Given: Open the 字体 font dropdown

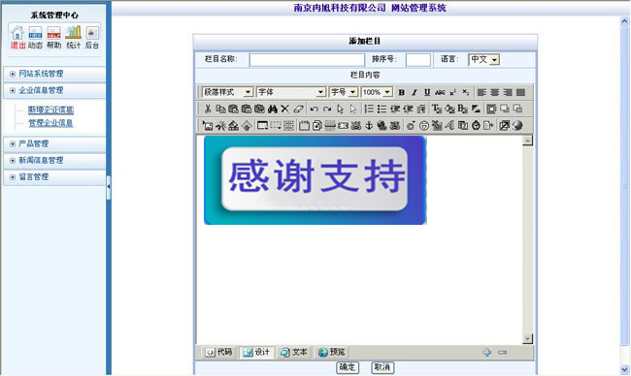Looking at the screenshot, I should 291,92.
